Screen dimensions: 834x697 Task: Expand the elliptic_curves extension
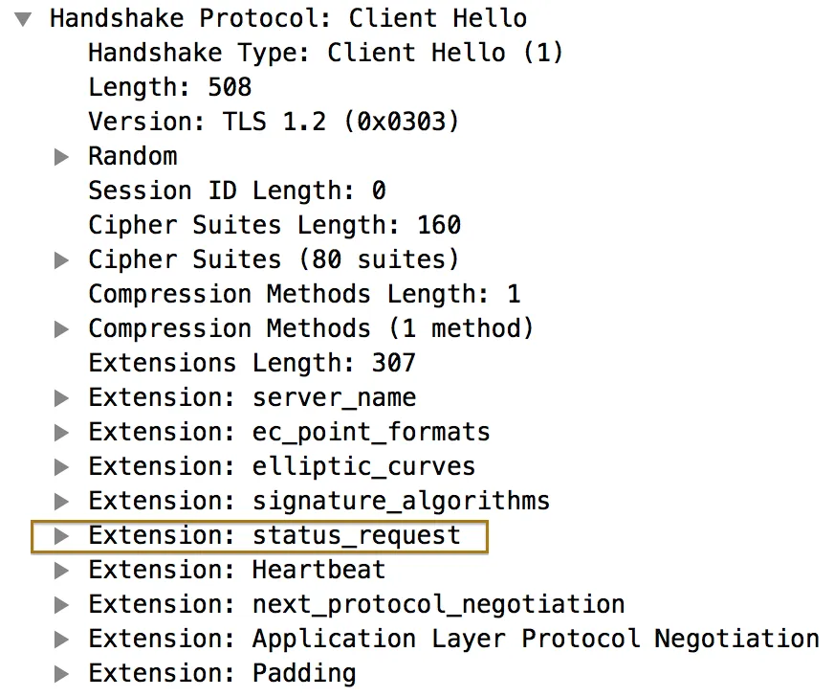(62, 467)
